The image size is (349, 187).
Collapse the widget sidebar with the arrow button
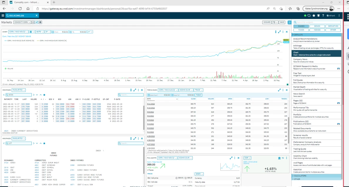289,22
